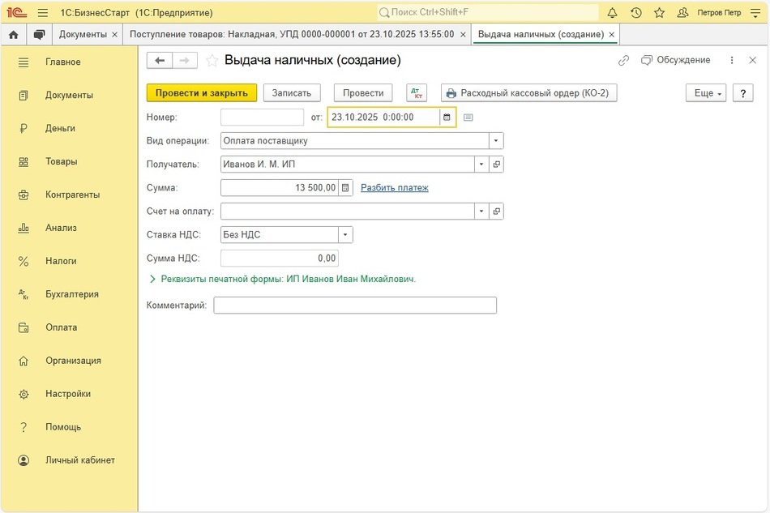The width and height of the screenshot is (770, 513).
Task: Close the Выдача наличных tab
Action: 612,35
